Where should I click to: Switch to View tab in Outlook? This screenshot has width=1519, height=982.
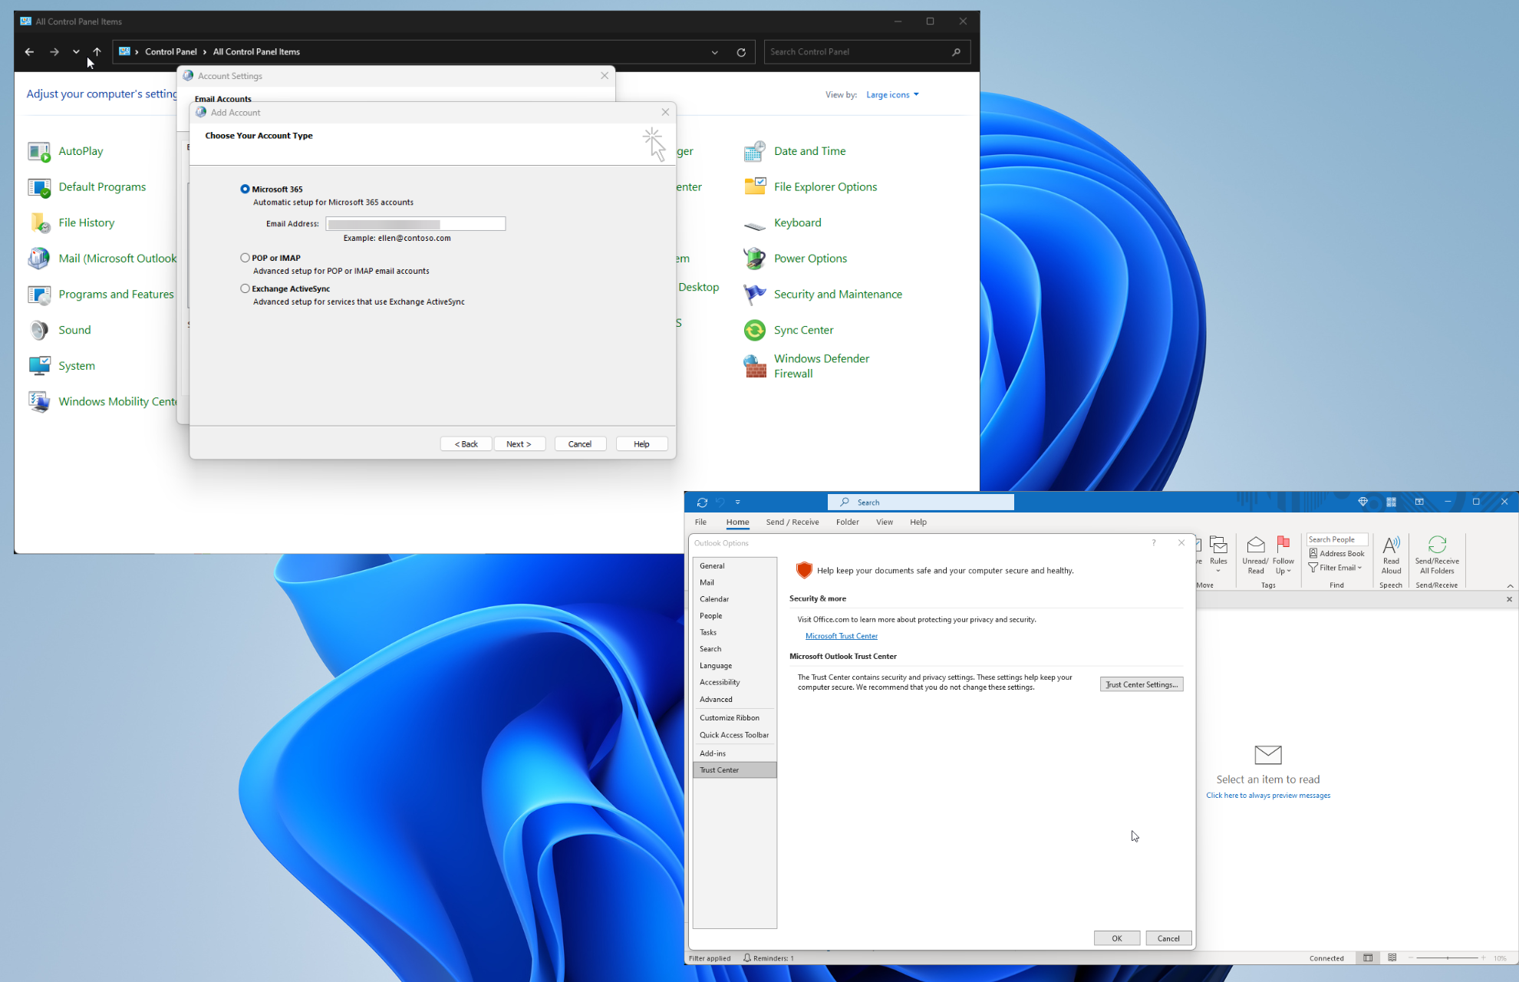click(885, 522)
